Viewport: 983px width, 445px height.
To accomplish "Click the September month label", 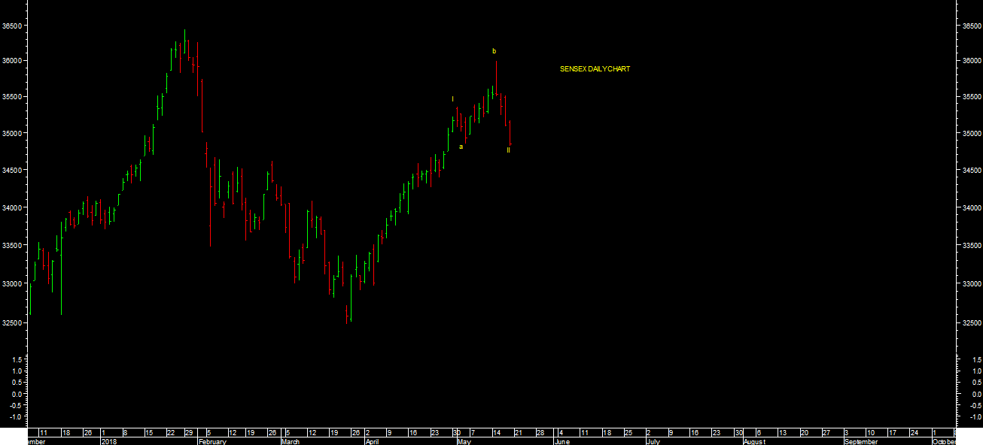I will point(860,442).
